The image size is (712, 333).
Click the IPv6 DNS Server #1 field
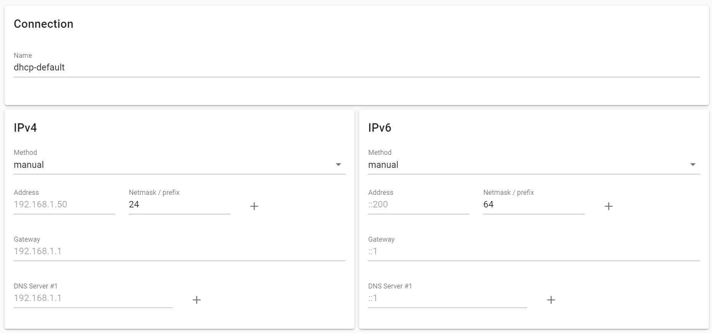(x=447, y=298)
